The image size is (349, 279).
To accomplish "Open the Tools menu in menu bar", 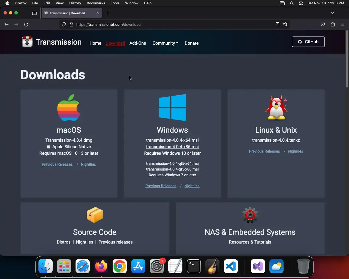I will click(x=115, y=3).
